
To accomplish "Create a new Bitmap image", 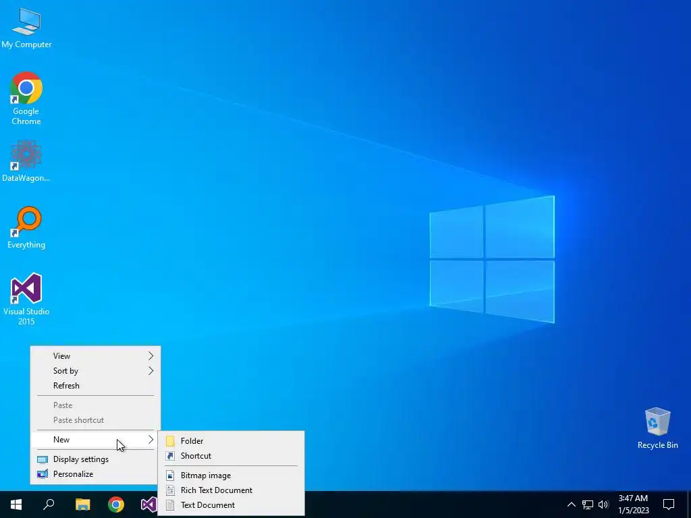I will click(231, 476).
